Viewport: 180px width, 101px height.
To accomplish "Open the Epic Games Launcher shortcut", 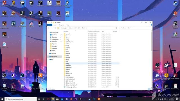I will pyautogui.click(x=175, y=25).
